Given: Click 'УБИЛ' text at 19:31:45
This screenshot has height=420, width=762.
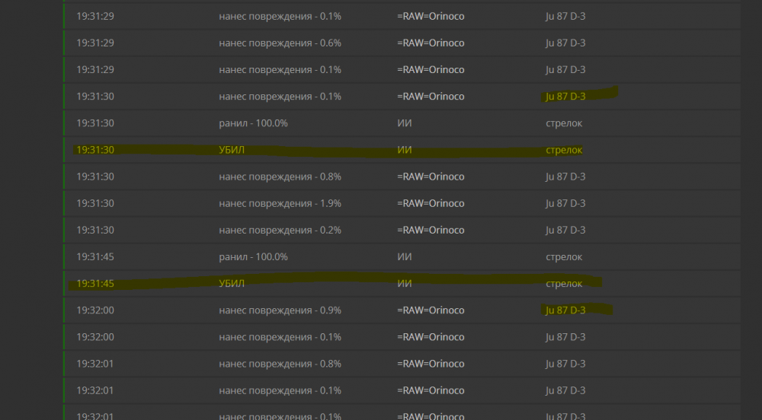Looking at the screenshot, I should click(x=232, y=283).
